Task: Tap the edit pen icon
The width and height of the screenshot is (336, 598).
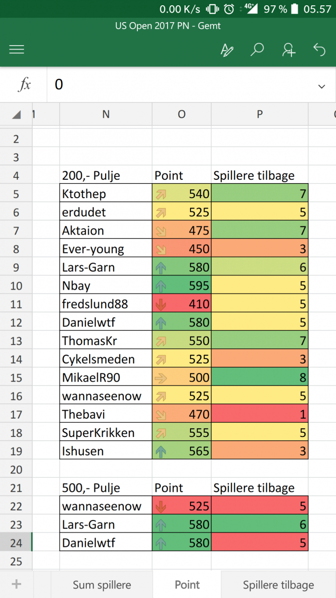Action: 227,50
